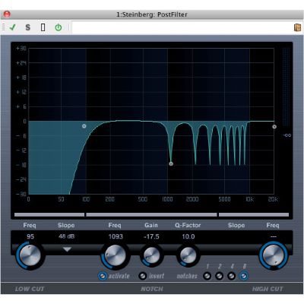
Task: Click the green checkmark icon in toolbar
Action: [x=12, y=27]
